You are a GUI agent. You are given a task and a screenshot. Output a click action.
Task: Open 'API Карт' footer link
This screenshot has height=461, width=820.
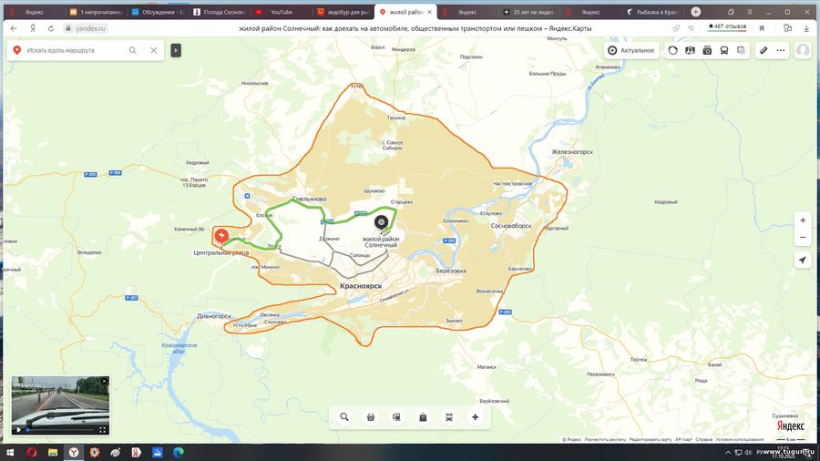683,439
